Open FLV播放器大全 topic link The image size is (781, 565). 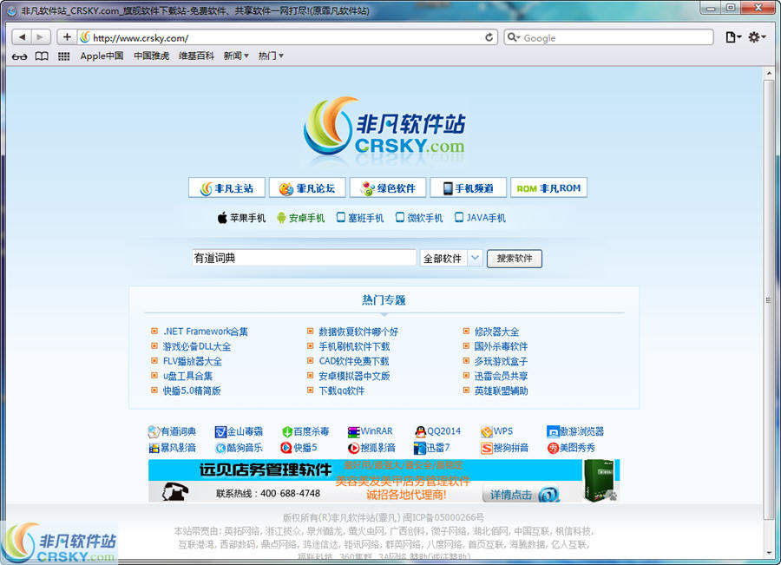coord(193,361)
